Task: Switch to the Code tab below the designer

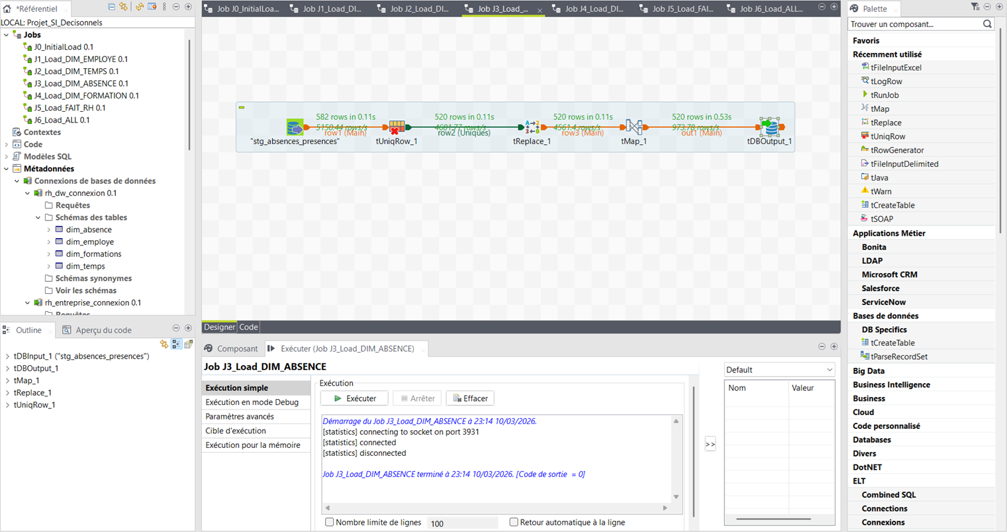Action: point(248,326)
